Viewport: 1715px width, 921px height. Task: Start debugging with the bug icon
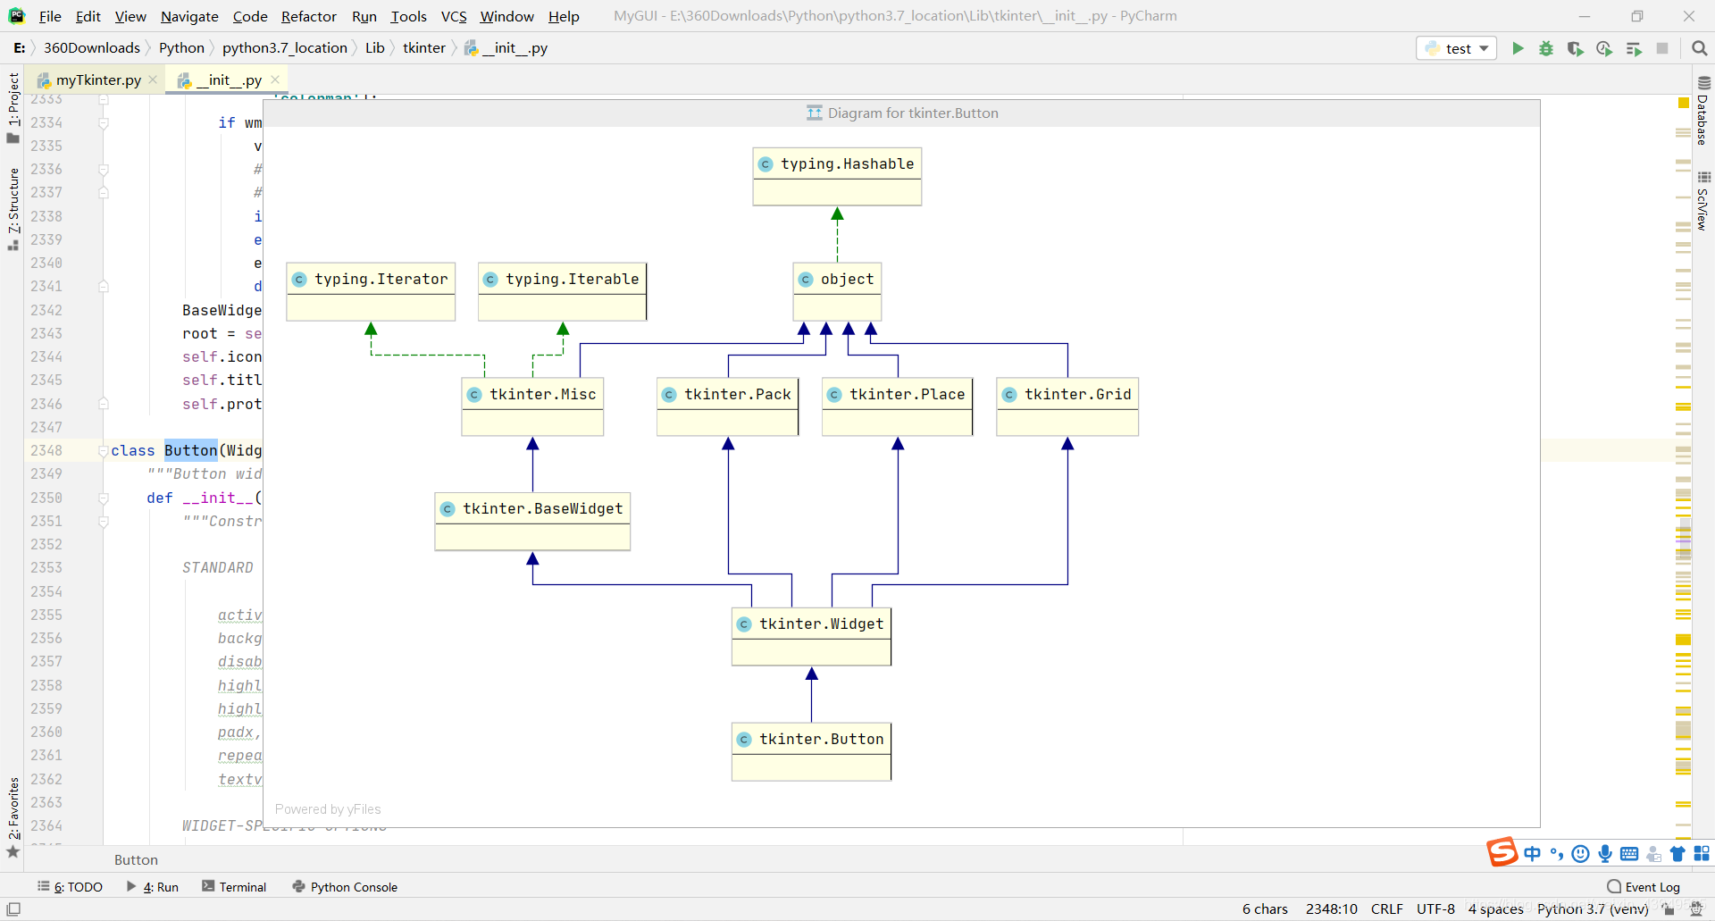(1546, 48)
